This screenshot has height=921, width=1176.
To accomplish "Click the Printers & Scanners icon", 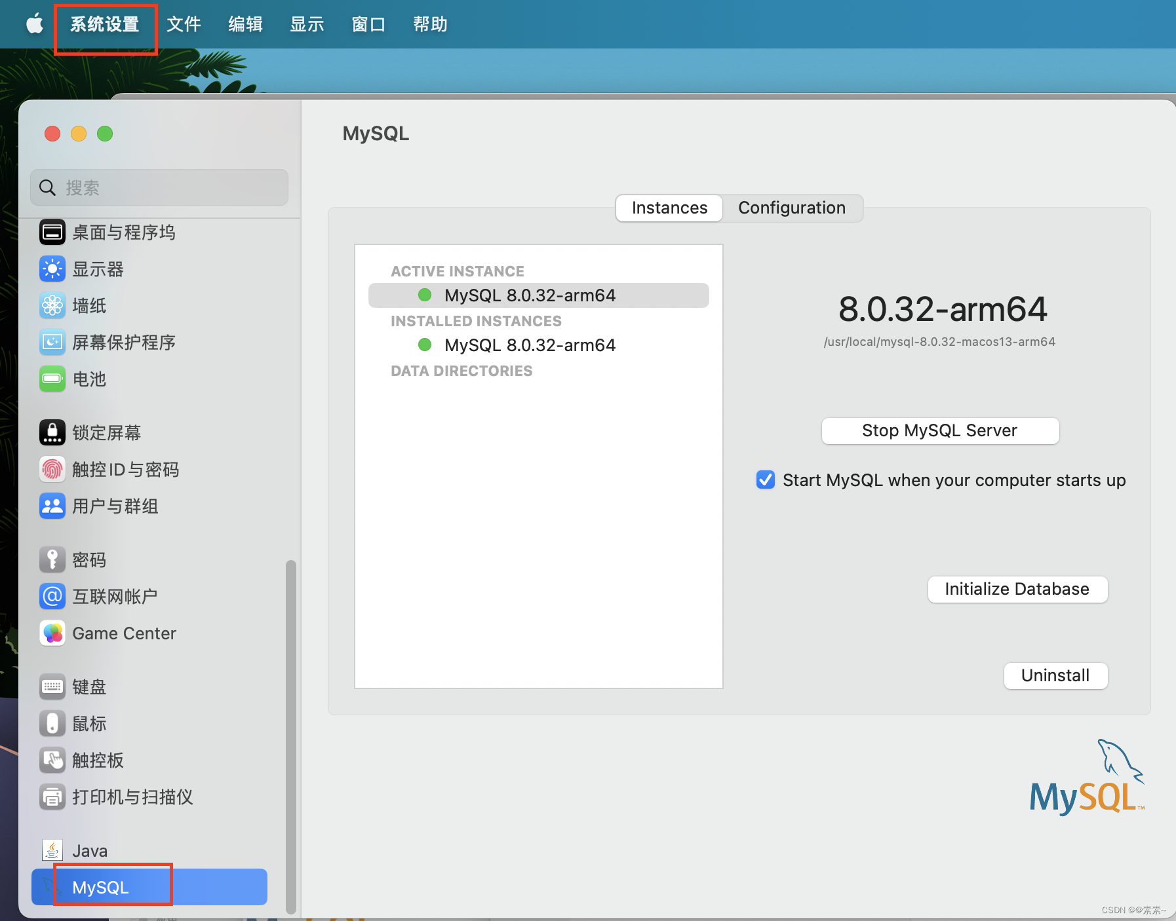I will click(52, 797).
